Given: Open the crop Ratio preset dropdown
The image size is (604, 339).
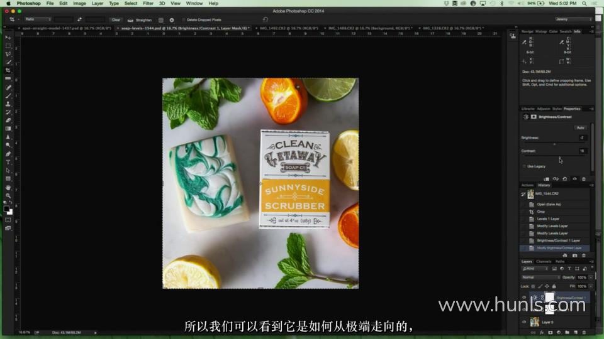Looking at the screenshot, I should tap(38, 19).
